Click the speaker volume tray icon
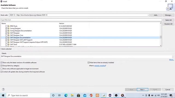 click(x=159, y=95)
